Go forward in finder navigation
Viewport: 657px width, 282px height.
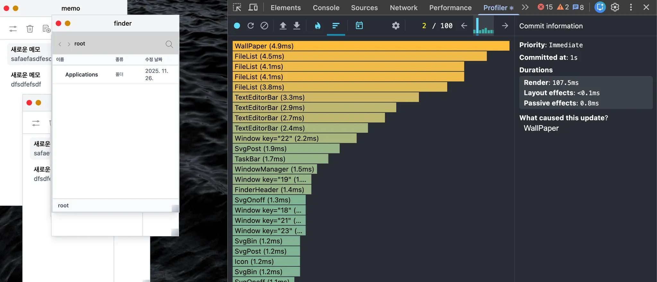[x=69, y=44]
